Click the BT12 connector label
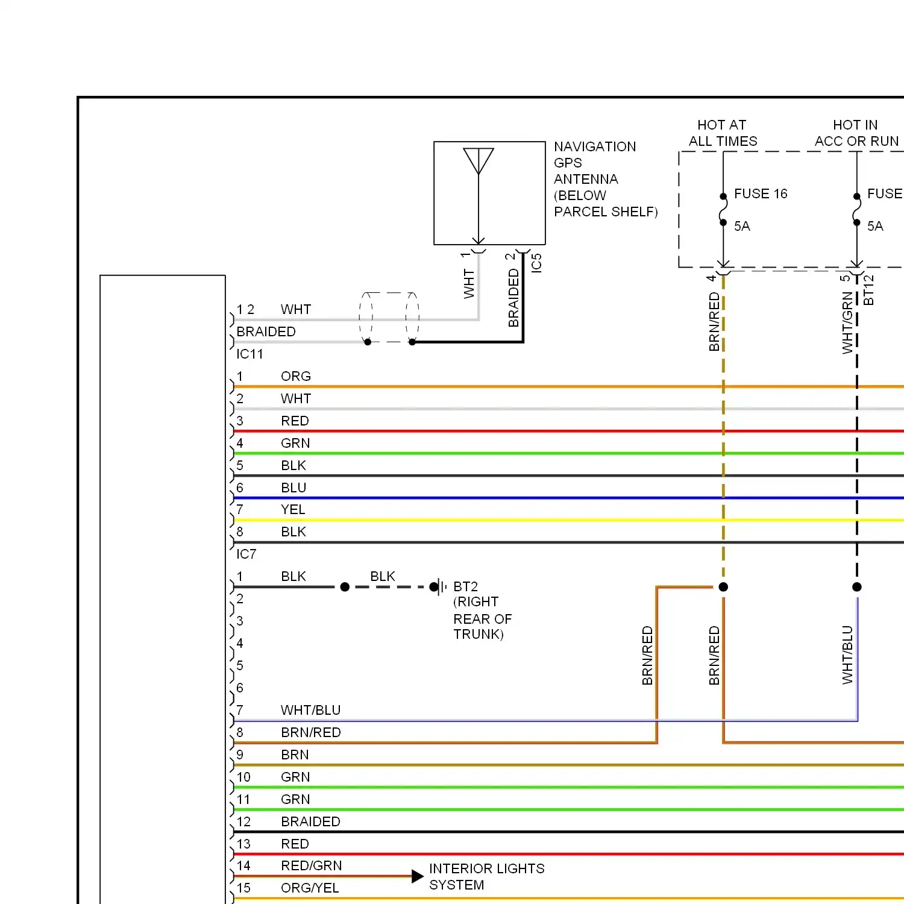 (868, 290)
